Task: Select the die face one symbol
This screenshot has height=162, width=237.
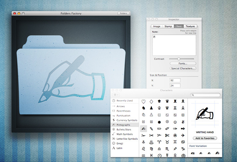Action: [159, 115]
